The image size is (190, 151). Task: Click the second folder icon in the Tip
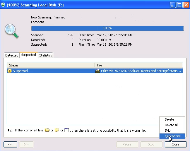pyautogui.click(x=57, y=130)
